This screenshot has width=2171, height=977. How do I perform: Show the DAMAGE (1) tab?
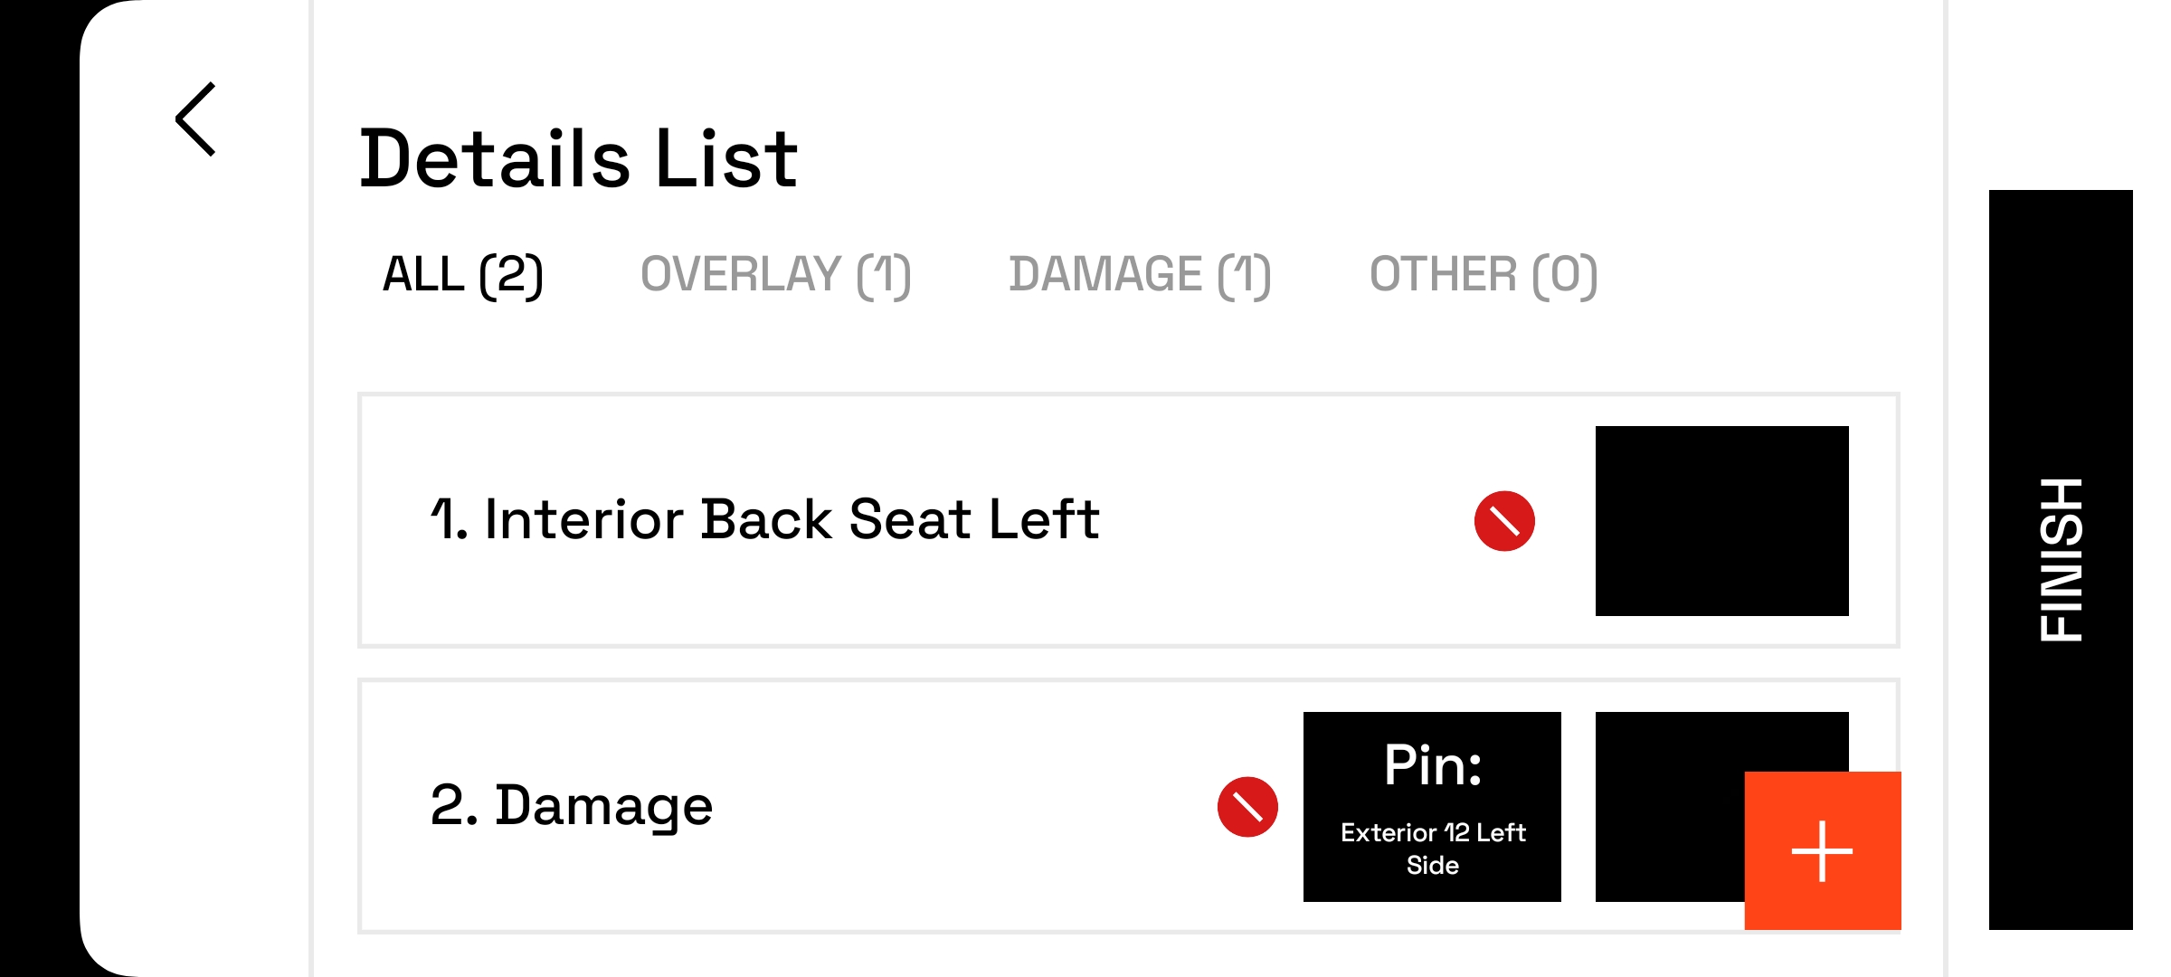pos(1139,275)
